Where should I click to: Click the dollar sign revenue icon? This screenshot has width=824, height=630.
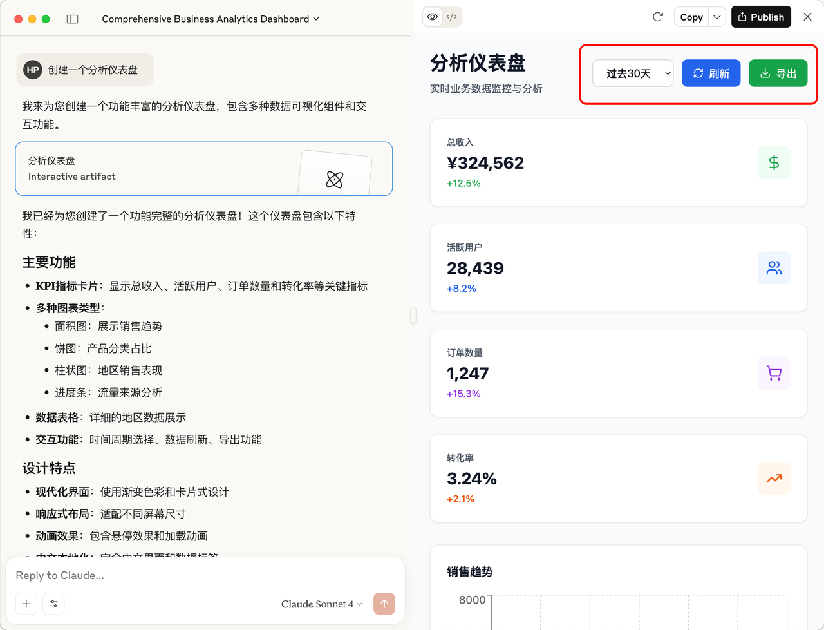coord(774,163)
